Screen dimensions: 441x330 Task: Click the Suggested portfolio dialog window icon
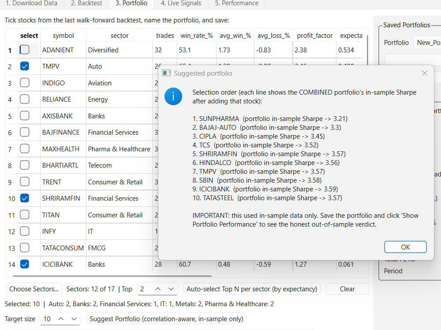167,73
